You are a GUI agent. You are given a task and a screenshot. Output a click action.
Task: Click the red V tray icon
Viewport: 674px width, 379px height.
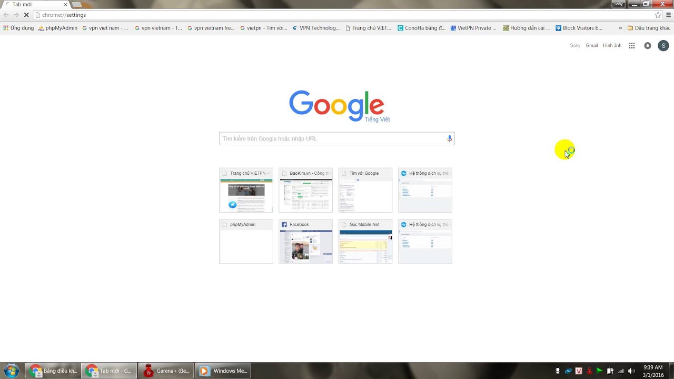point(579,371)
